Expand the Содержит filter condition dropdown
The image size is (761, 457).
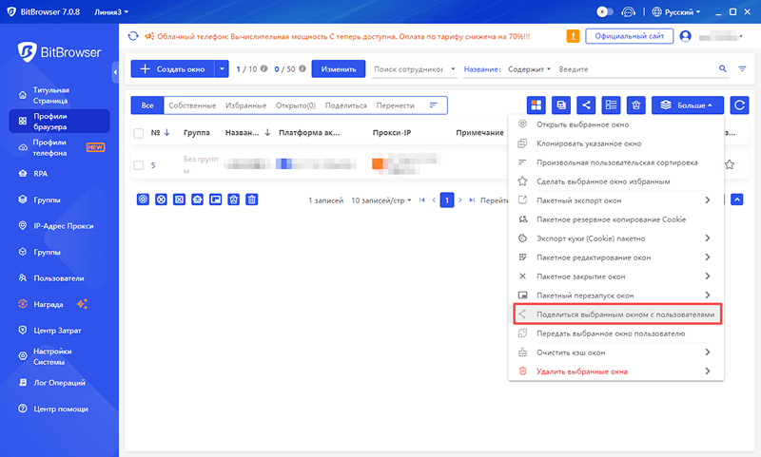529,69
